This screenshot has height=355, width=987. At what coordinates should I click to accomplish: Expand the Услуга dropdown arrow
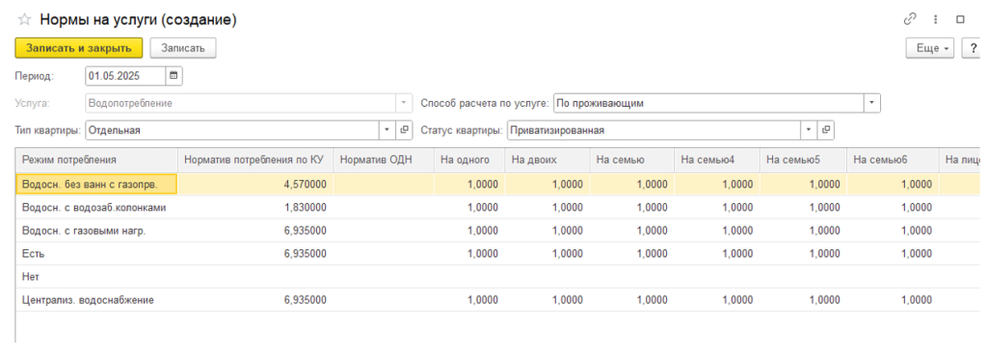pos(404,102)
